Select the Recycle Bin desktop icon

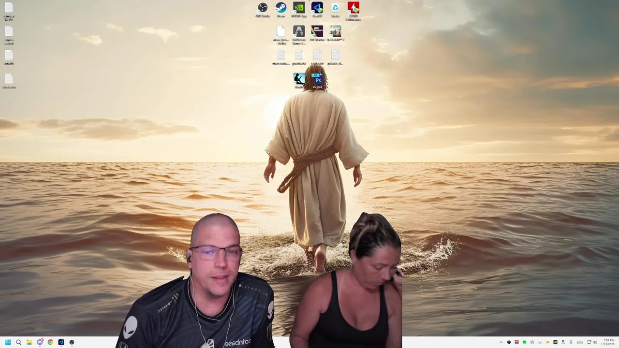335,9
